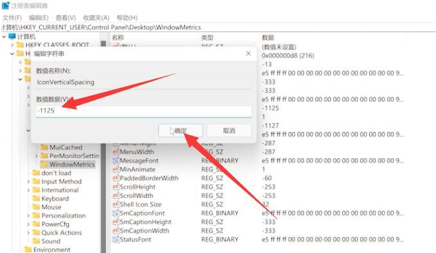Select the Mouse tree label
Image resolution: width=436 pixels, height=253 pixels.
click(51, 207)
